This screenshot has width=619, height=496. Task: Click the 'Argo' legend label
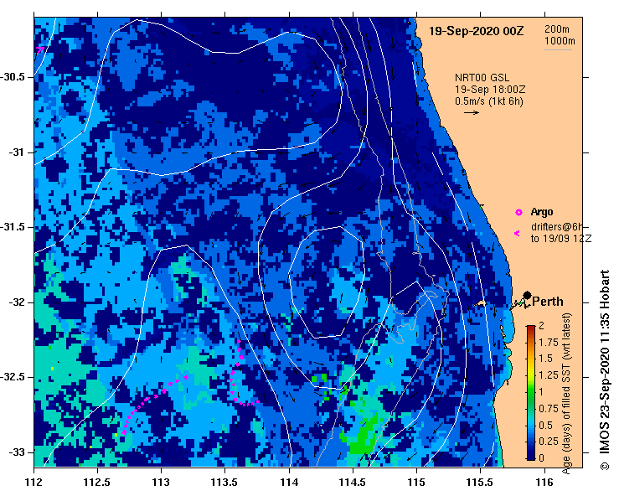(542, 212)
